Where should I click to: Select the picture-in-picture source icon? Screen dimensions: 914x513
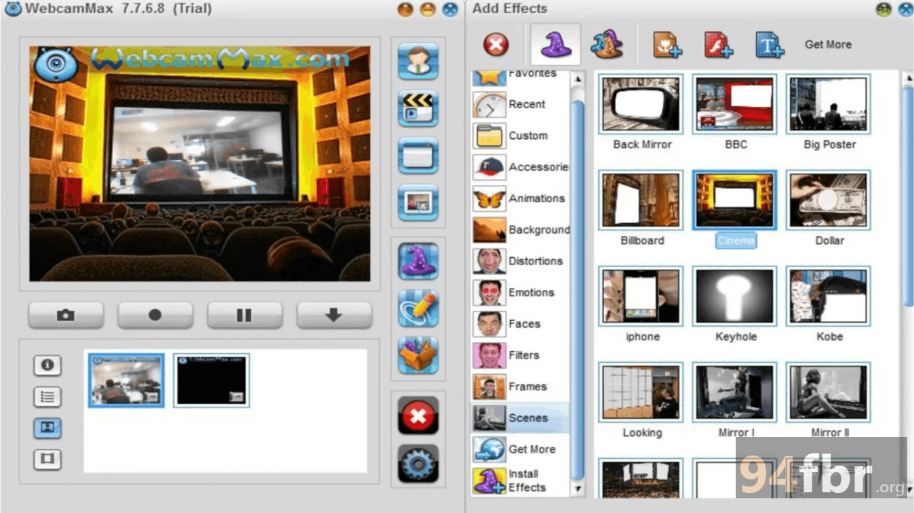click(418, 202)
